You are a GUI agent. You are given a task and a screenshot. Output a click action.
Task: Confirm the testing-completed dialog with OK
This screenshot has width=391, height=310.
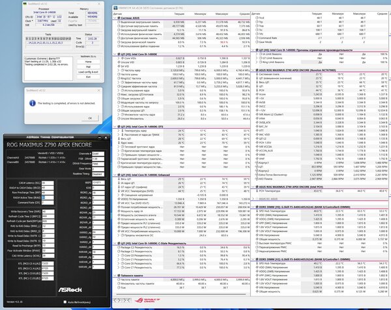(90, 118)
